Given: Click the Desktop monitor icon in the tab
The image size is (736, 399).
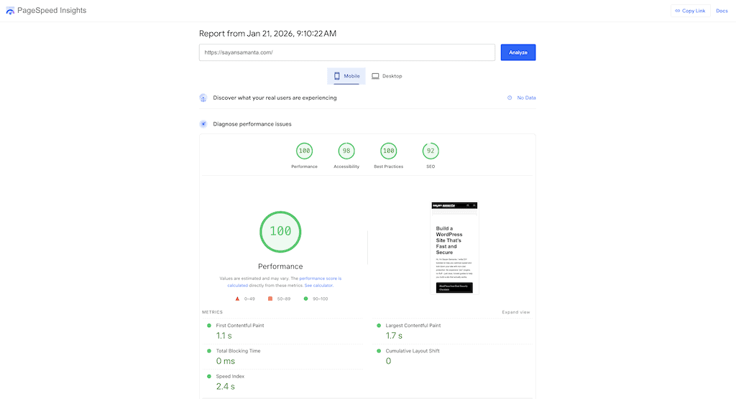Looking at the screenshot, I should click(375, 76).
